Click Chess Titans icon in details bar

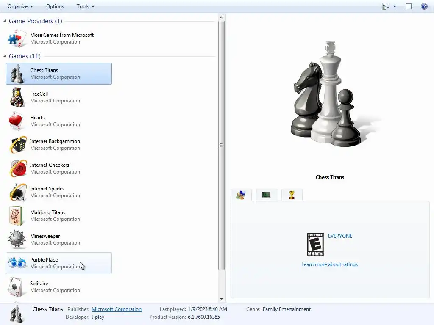[x=17, y=314]
